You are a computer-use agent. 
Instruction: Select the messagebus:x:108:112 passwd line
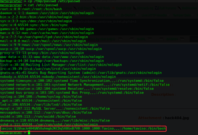tap(46, 113)
